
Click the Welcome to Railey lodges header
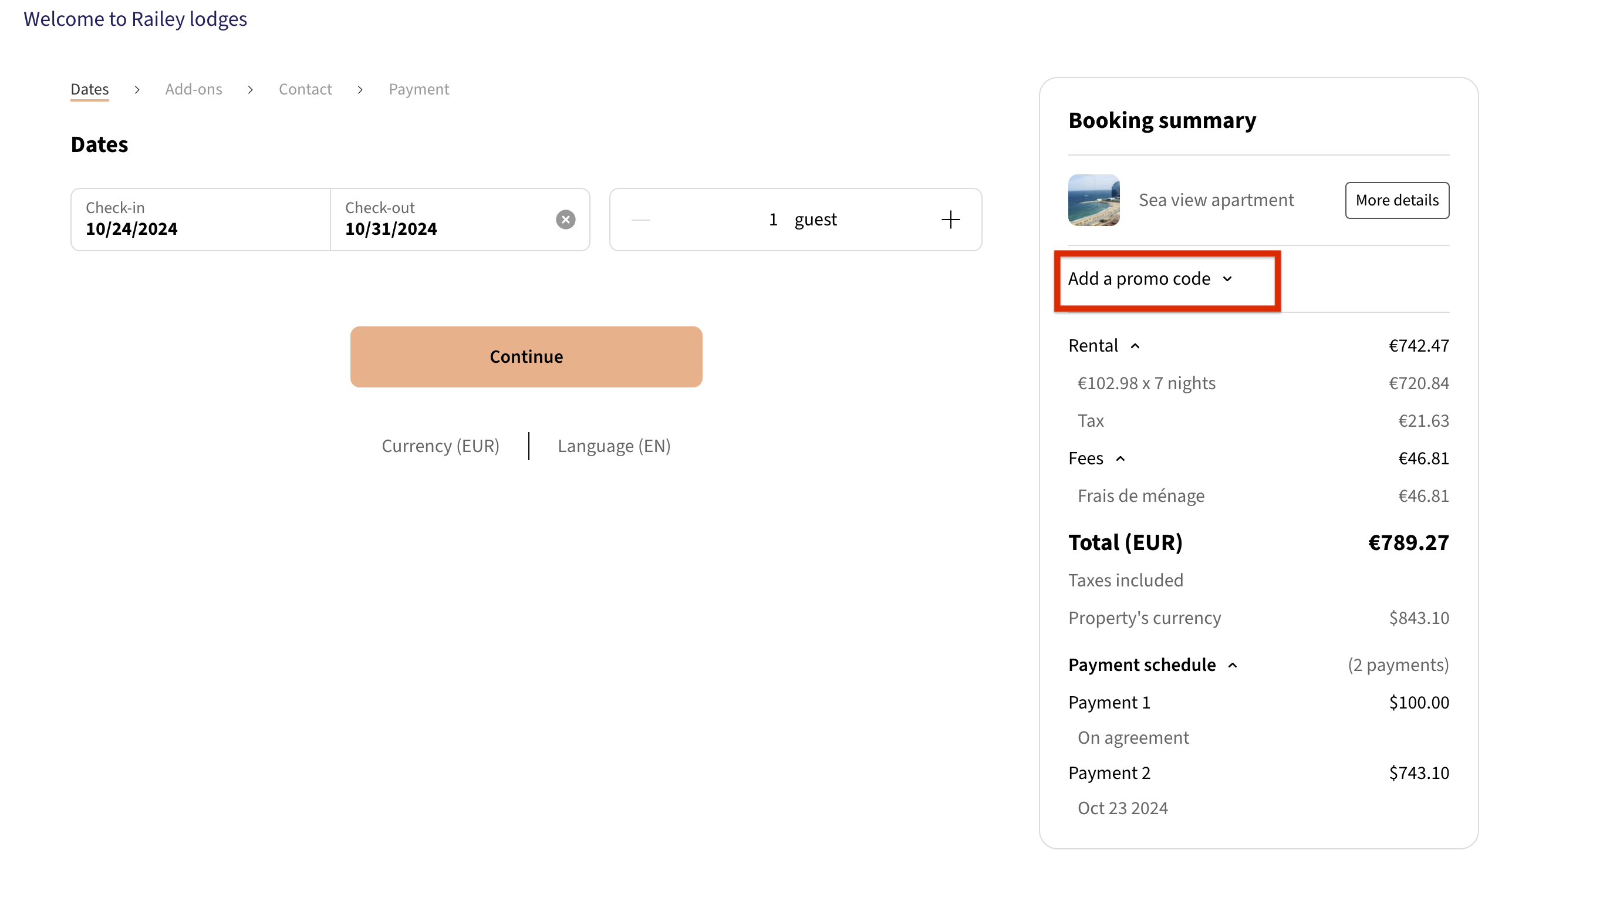coord(135,19)
